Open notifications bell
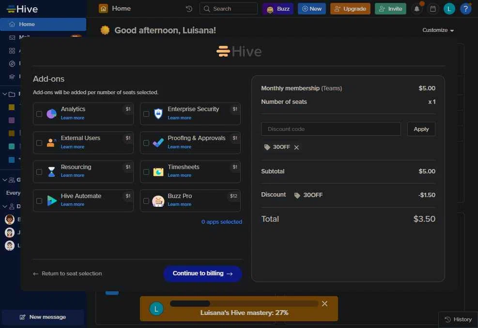This screenshot has width=478, height=328. 416,9
